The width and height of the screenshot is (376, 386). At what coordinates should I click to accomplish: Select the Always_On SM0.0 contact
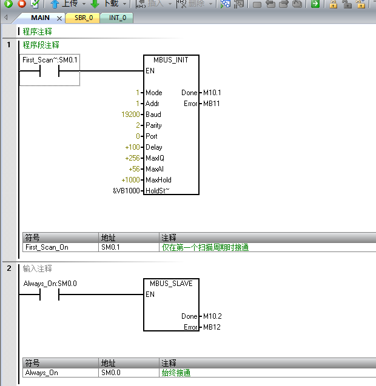pos(49,294)
